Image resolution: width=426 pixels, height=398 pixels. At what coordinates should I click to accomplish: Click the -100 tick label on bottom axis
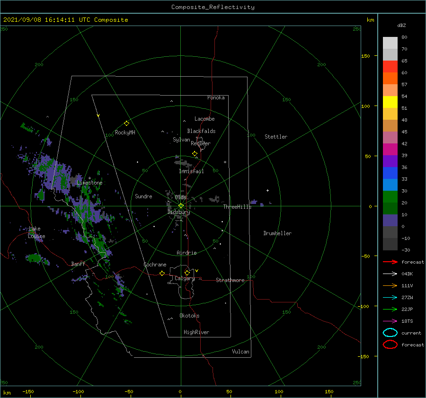79,391
